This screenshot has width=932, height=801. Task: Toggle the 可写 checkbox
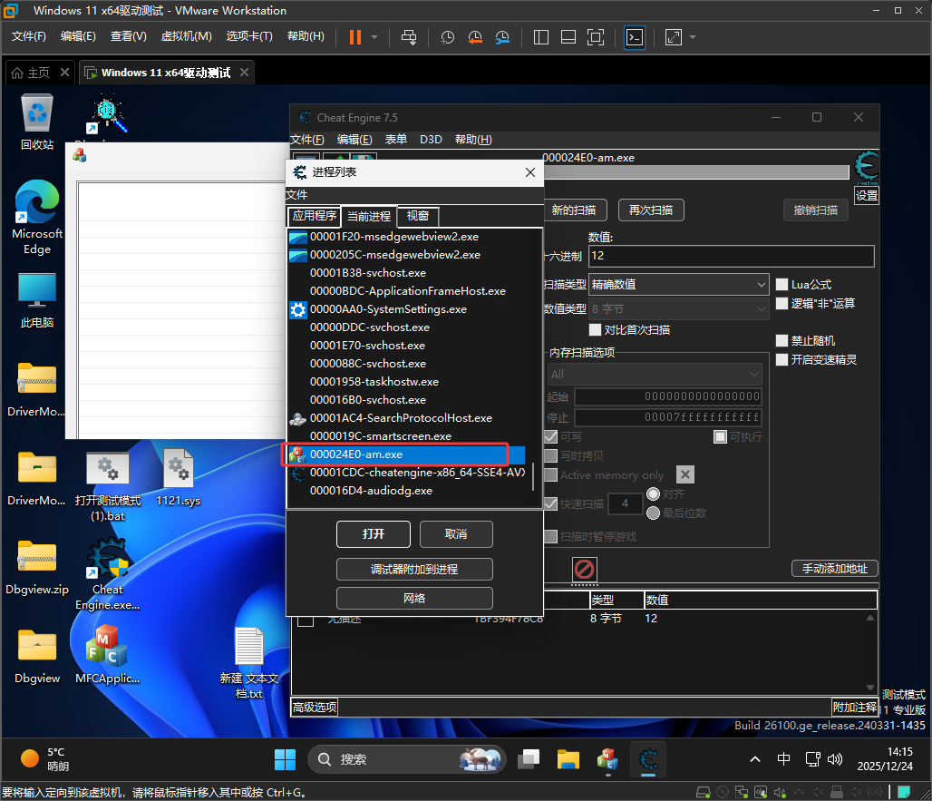pyautogui.click(x=551, y=437)
